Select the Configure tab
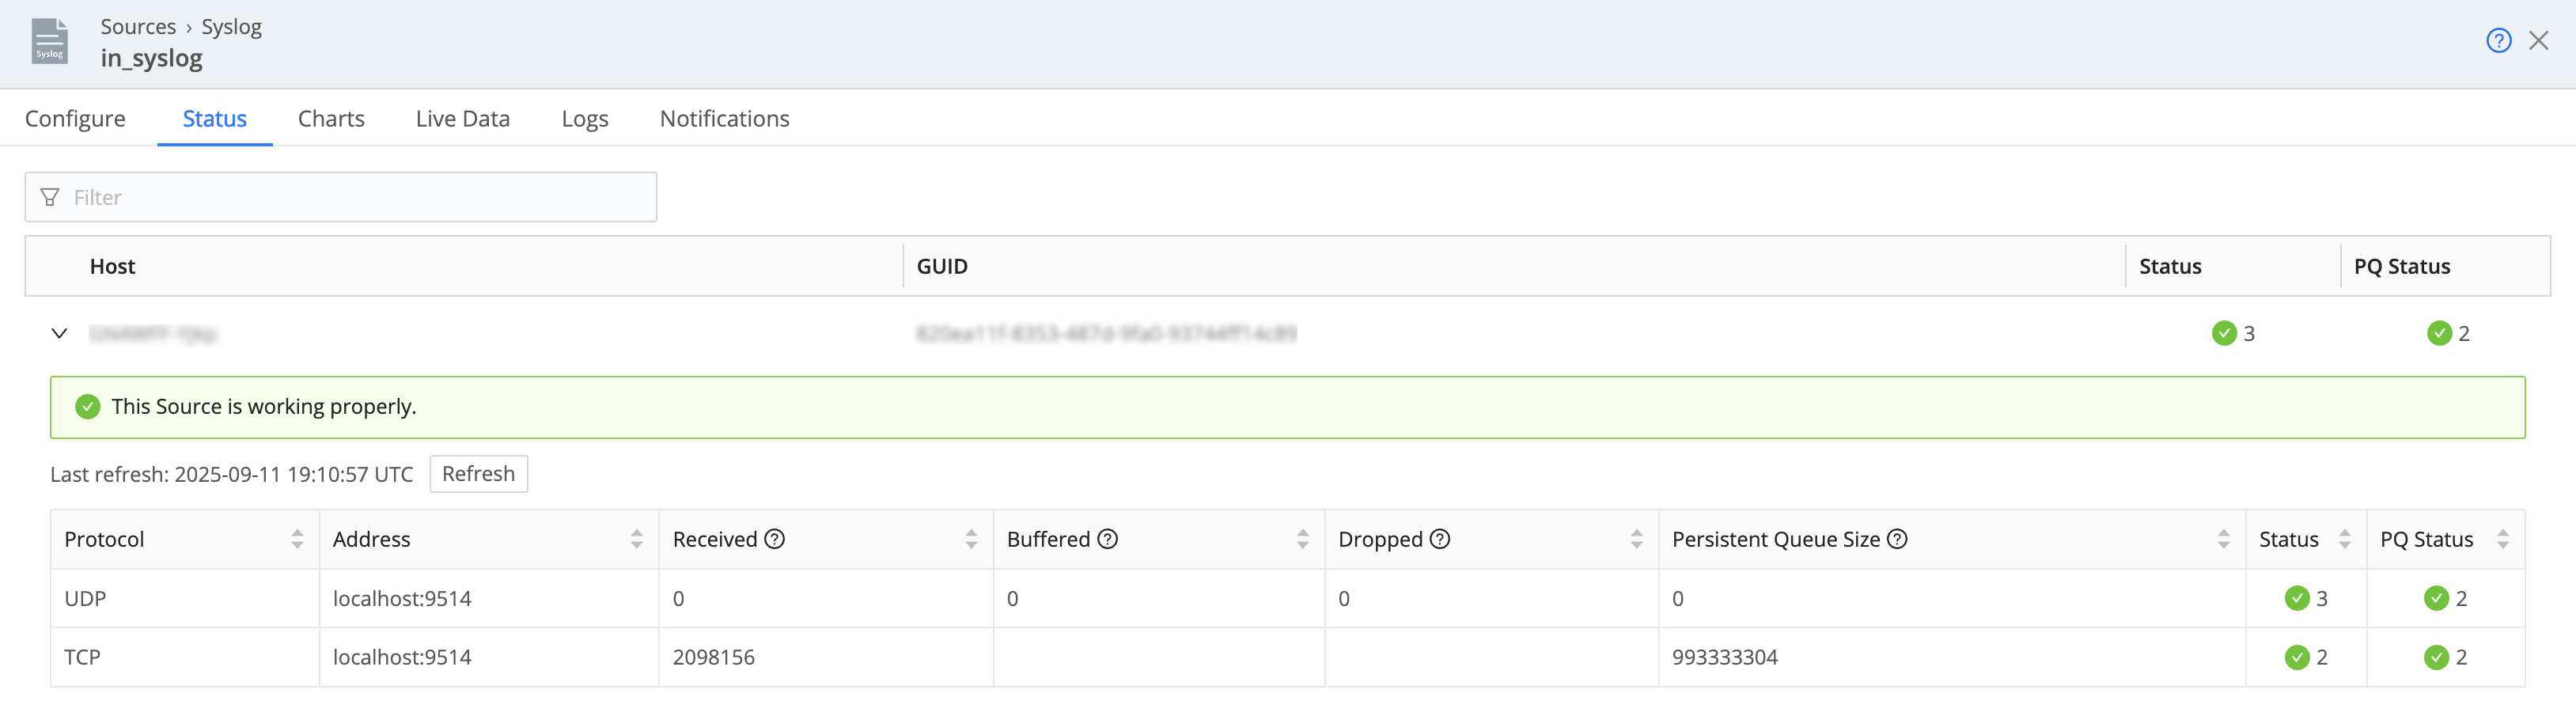The height and width of the screenshot is (701, 2576). (75, 118)
